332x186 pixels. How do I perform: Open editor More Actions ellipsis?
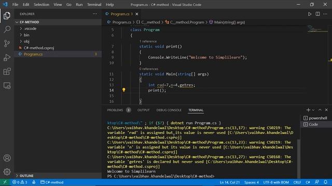[x=325, y=14]
